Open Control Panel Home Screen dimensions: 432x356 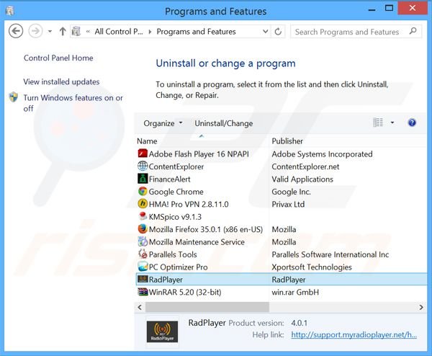(x=58, y=58)
